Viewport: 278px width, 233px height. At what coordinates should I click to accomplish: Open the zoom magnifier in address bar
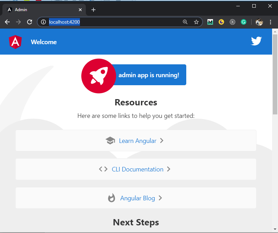[x=185, y=22]
